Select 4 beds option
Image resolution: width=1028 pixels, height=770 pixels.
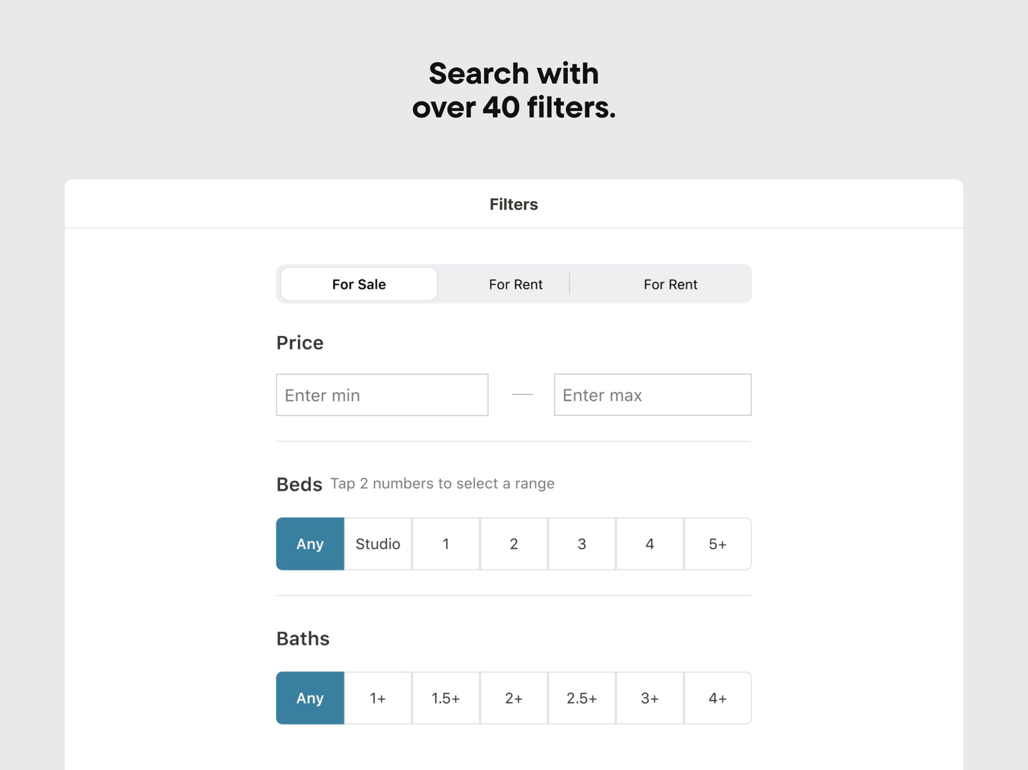(x=650, y=544)
